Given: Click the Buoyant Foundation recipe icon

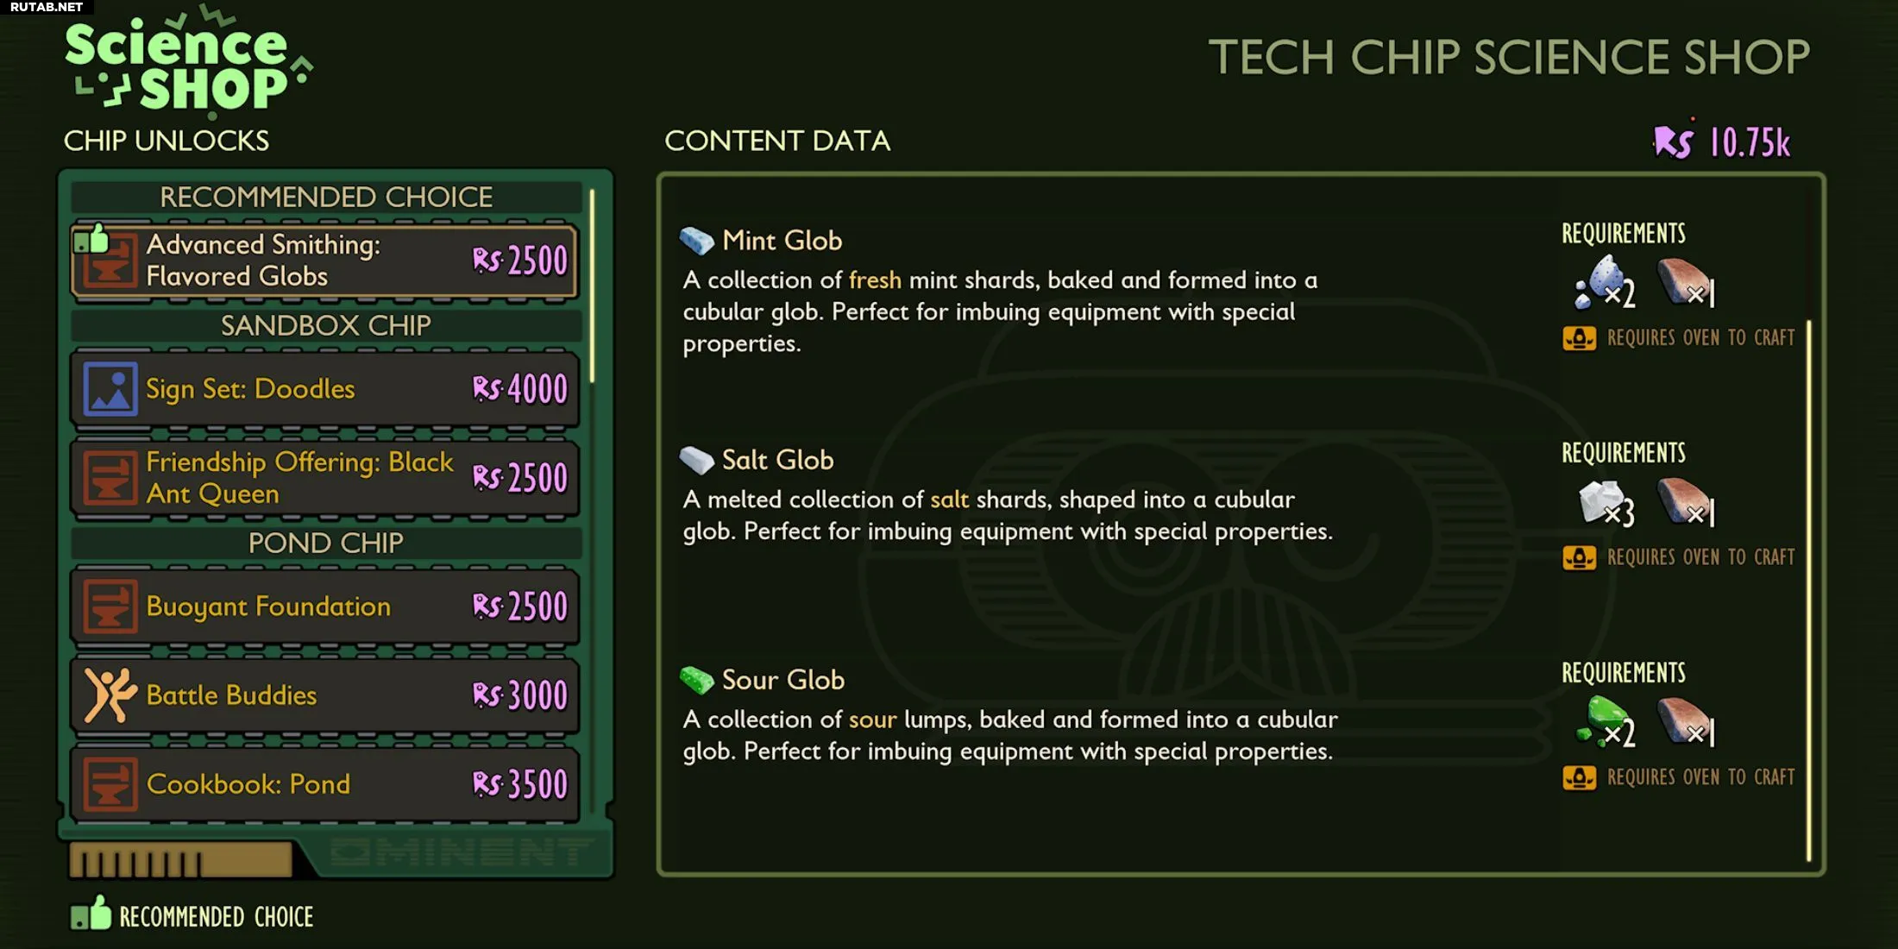Looking at the screenshot, I should pyautogui.click(x=110, y=606).
